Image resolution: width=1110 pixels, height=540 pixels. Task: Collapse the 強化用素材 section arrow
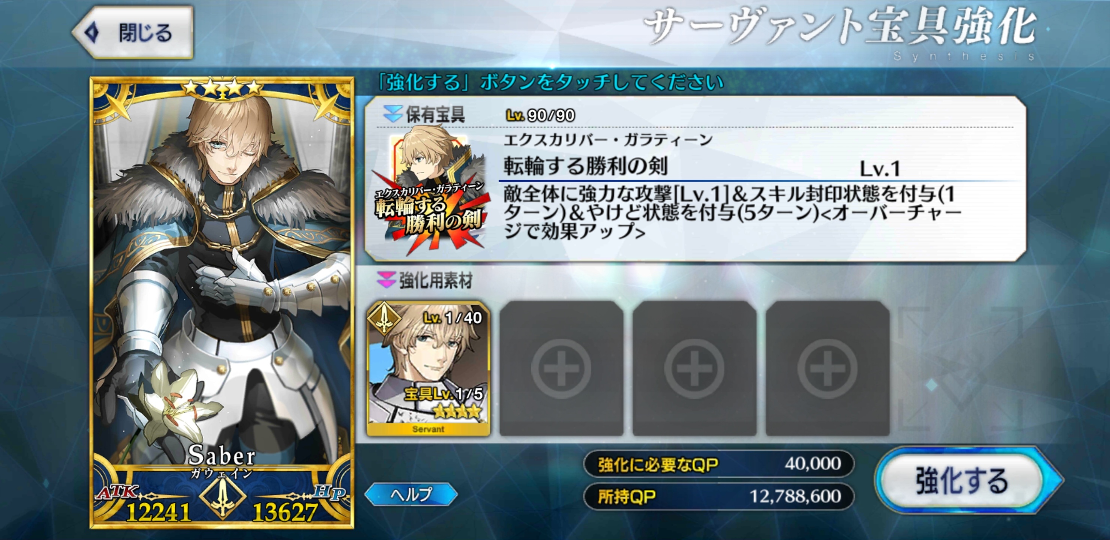[386, 280]
